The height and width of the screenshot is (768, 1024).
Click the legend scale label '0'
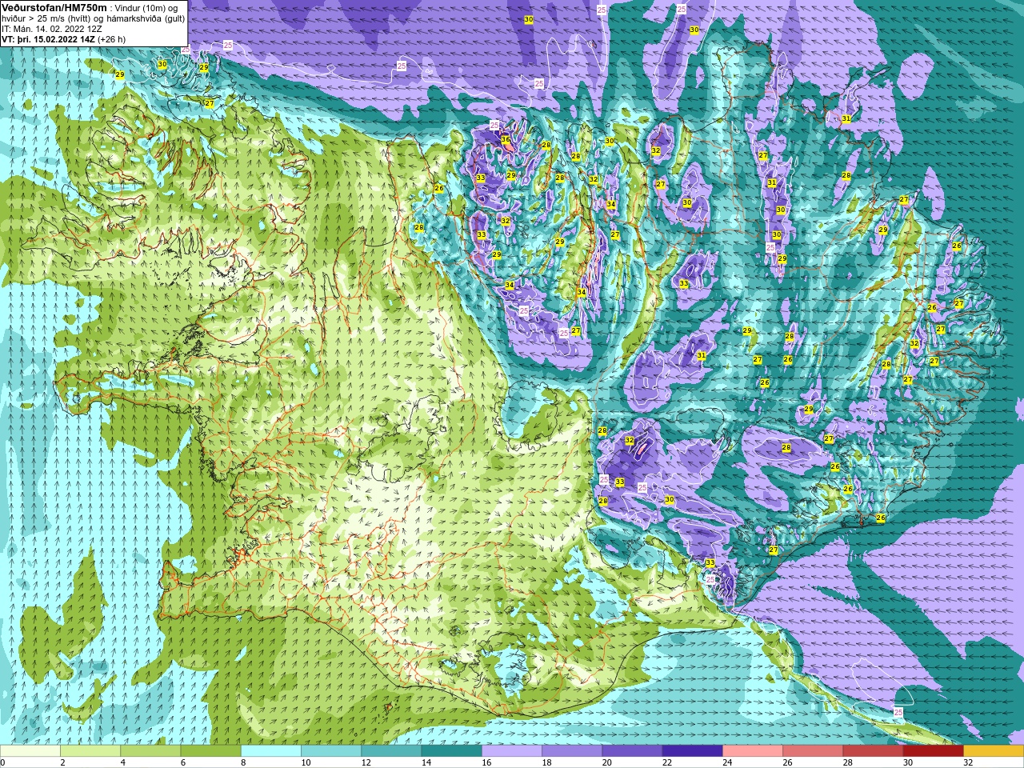[x=3, y=762]
